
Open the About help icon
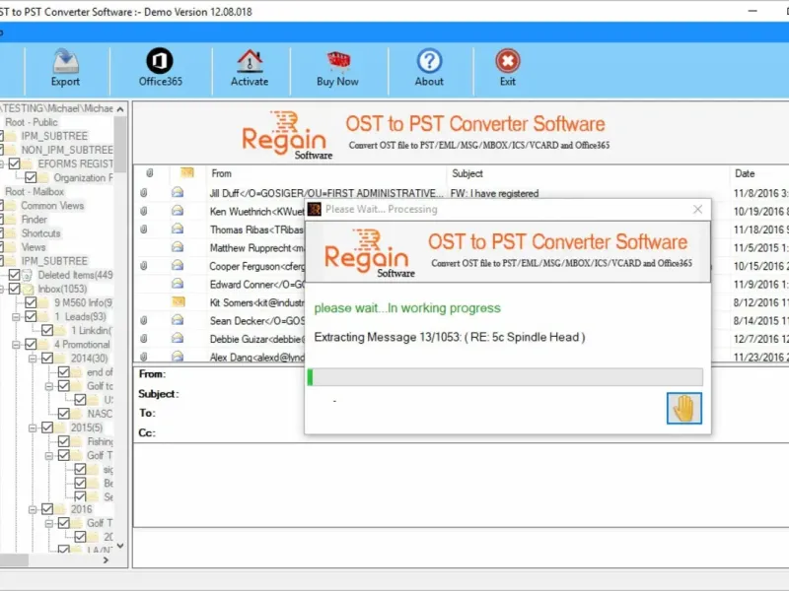(429, 67)
